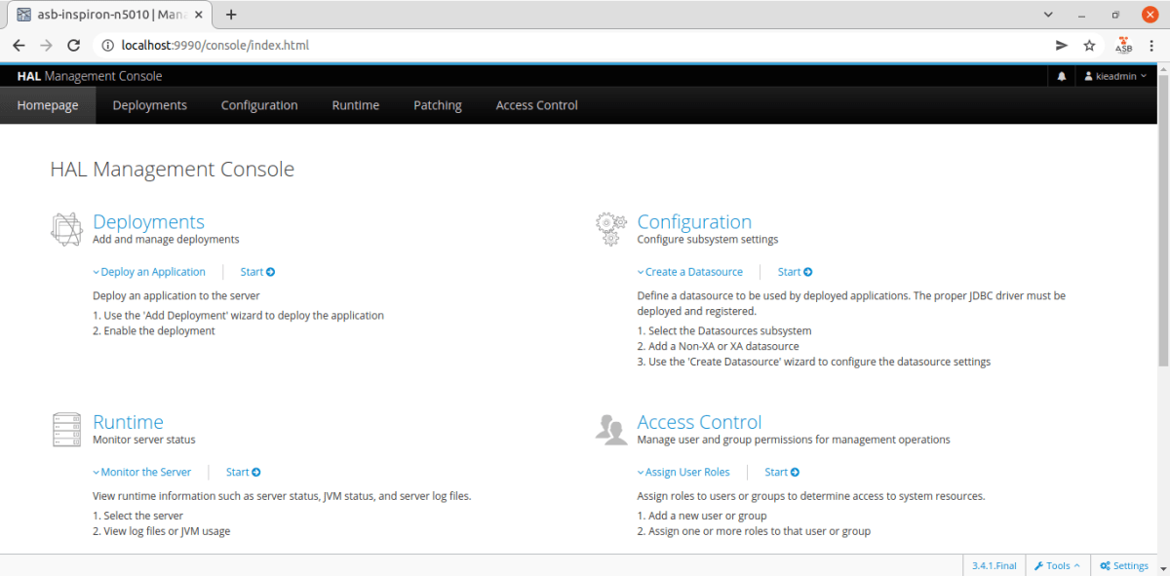Switch to the Patching tab

click(437, 104)
